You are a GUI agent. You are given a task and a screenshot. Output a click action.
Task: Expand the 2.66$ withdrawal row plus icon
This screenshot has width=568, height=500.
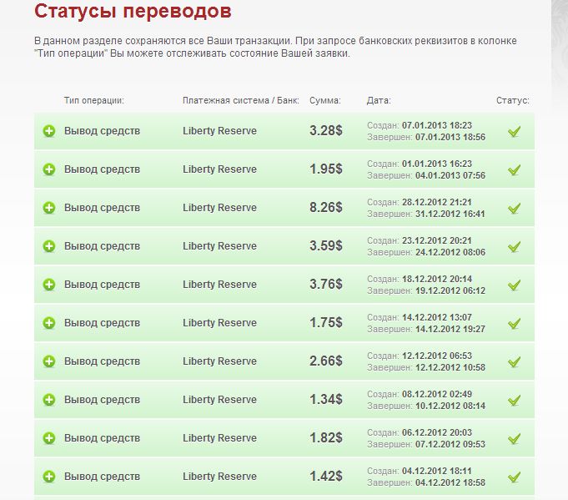click(x=49, y=361)
